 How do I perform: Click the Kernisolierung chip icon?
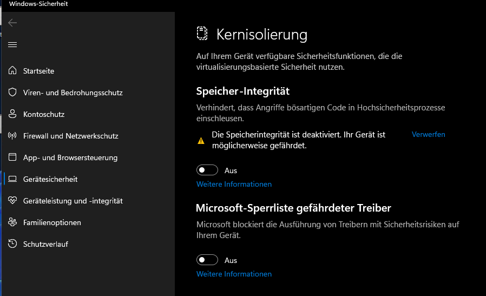[202, 34]
